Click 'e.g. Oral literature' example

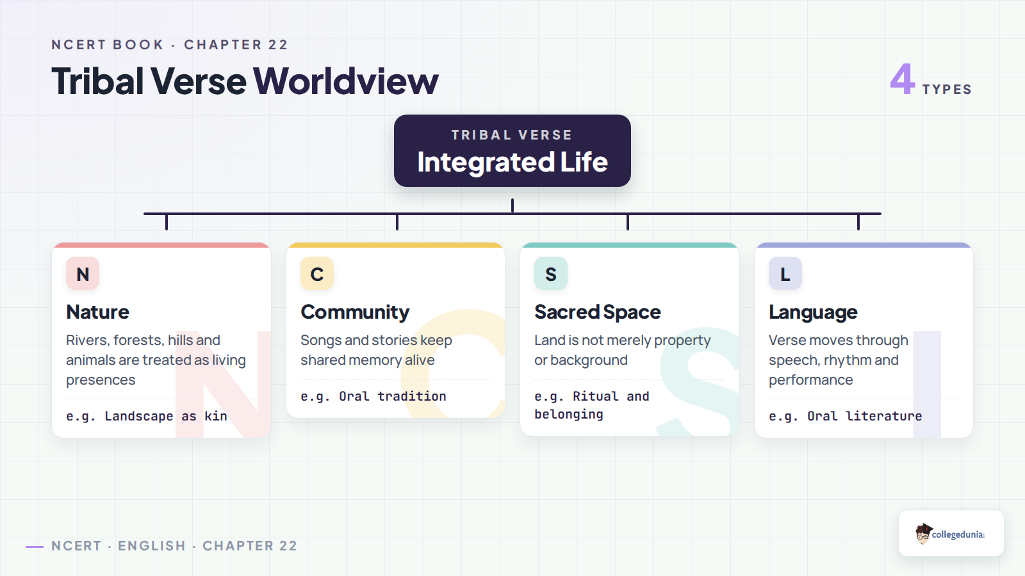pyautogui.click(x=846, y=416)
